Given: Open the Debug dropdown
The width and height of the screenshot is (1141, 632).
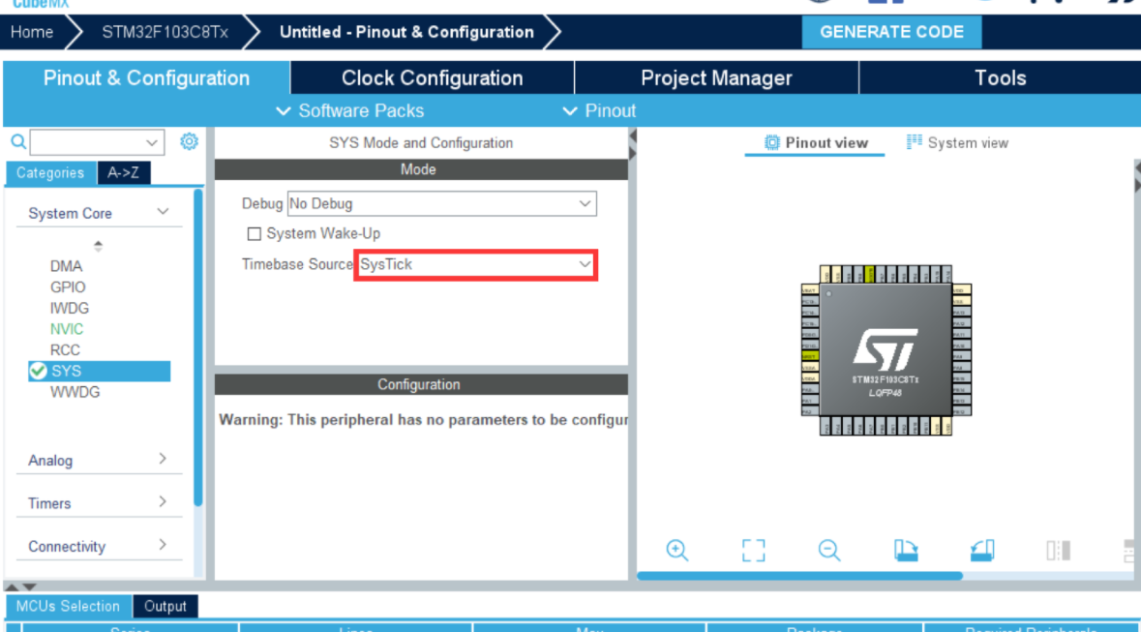Looking at the screenshot, I should pyautogui.click(x=441, y=203).
